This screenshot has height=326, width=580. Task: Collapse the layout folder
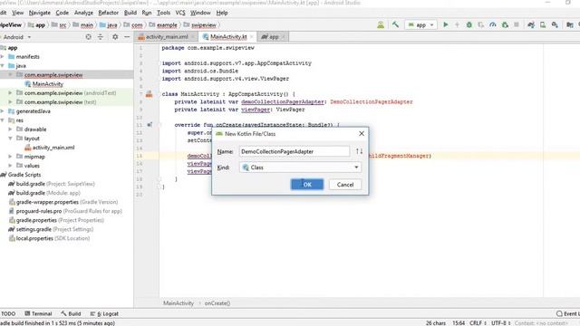pyautogui.click(x=10, y=139)
